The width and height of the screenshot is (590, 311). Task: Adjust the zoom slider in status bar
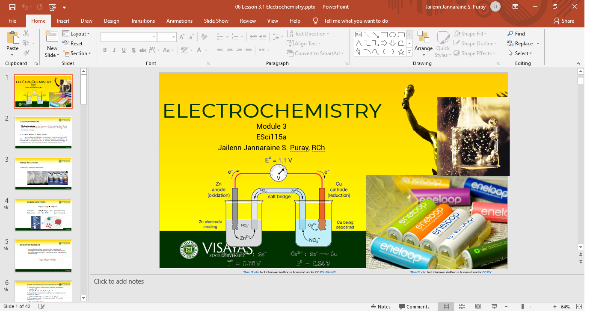point(522,306)
